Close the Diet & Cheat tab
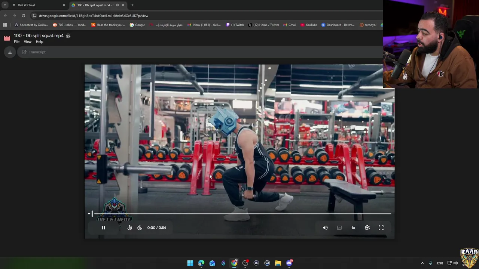 coord(64,5)
